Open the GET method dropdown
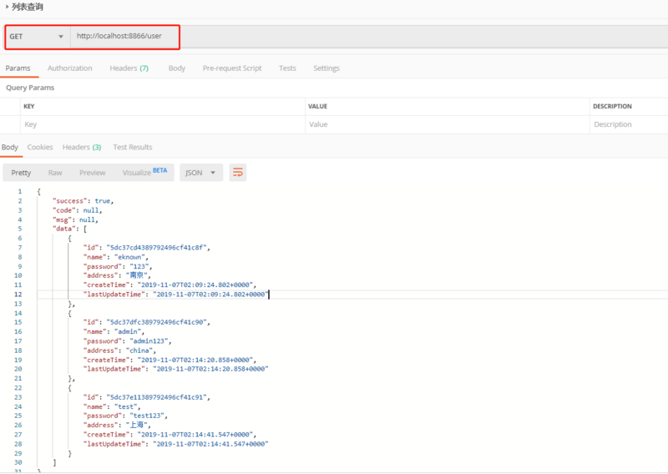668x474 pixels. click(37, 37)
